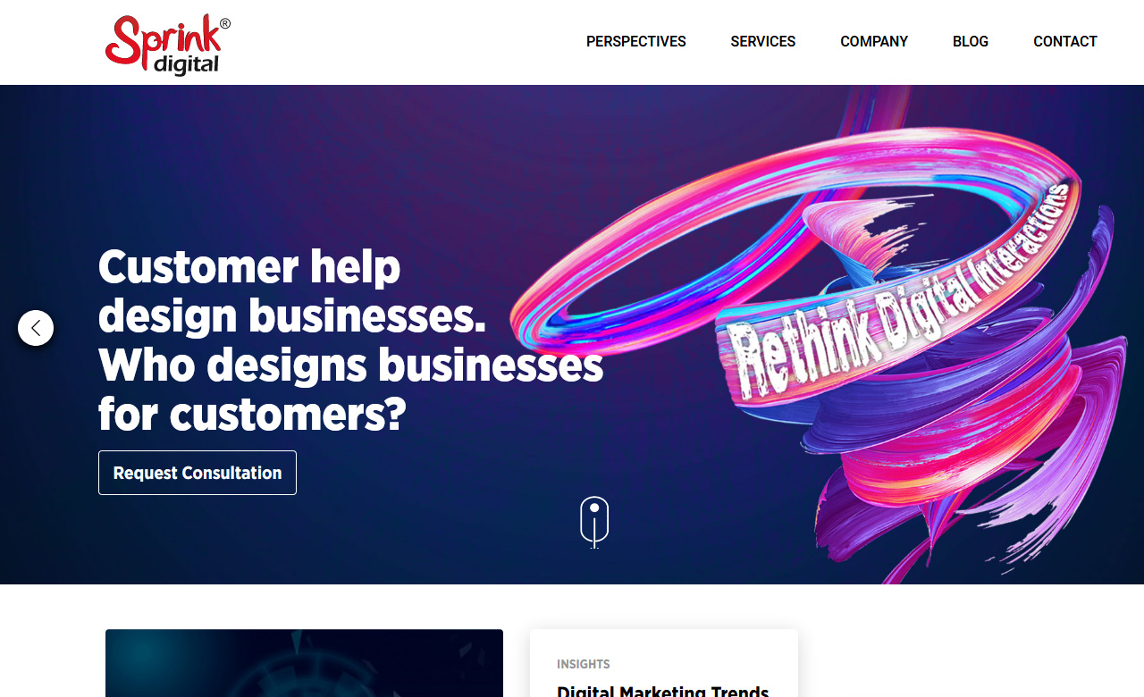Screen dimensions: 1144x697
Task: Open the Digital Marketing Trends article
Action: tap(663, 690)
